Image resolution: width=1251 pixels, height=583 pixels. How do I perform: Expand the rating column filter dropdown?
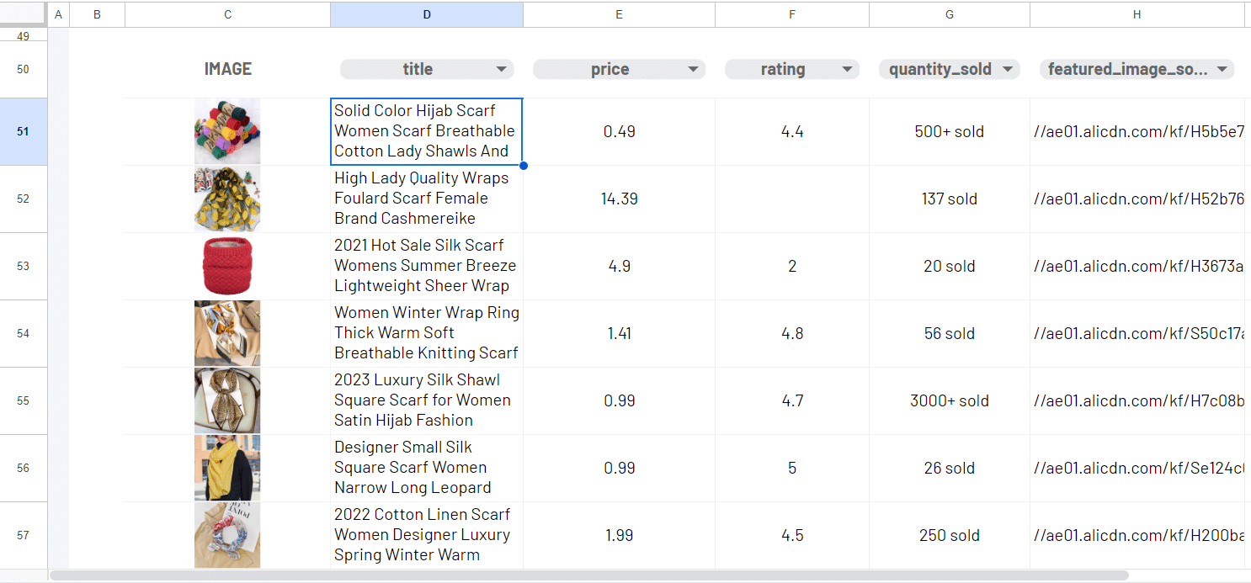click(x=847, y=69)
